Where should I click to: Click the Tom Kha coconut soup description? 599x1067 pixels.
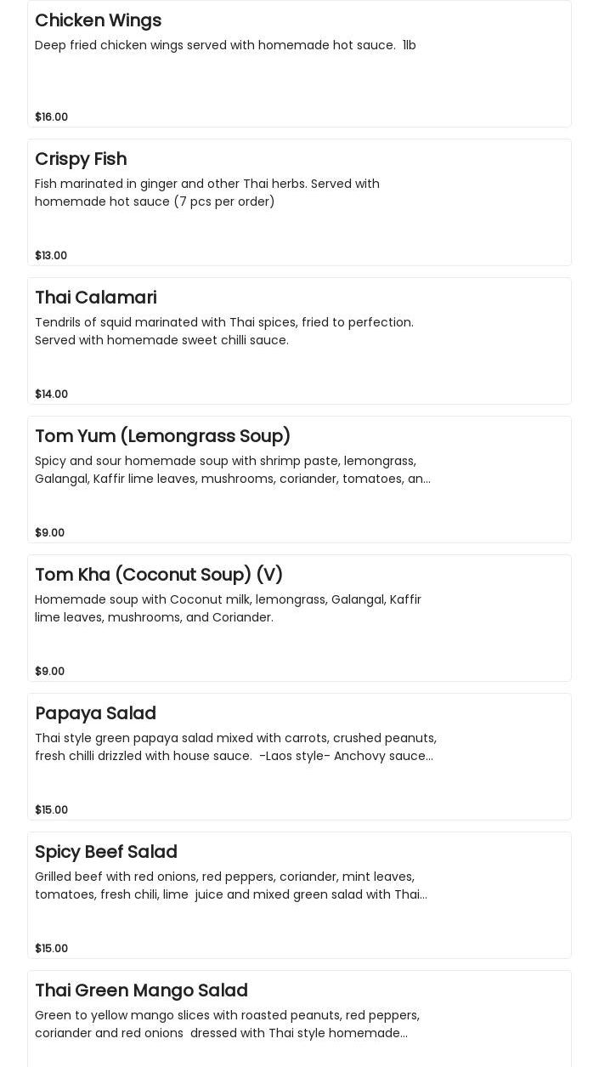point(228,608)
